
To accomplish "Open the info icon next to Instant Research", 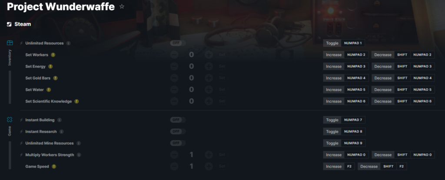I will click(62, 131).
